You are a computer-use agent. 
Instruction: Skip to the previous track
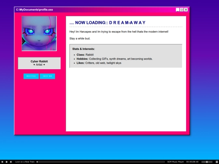(2, 162)
